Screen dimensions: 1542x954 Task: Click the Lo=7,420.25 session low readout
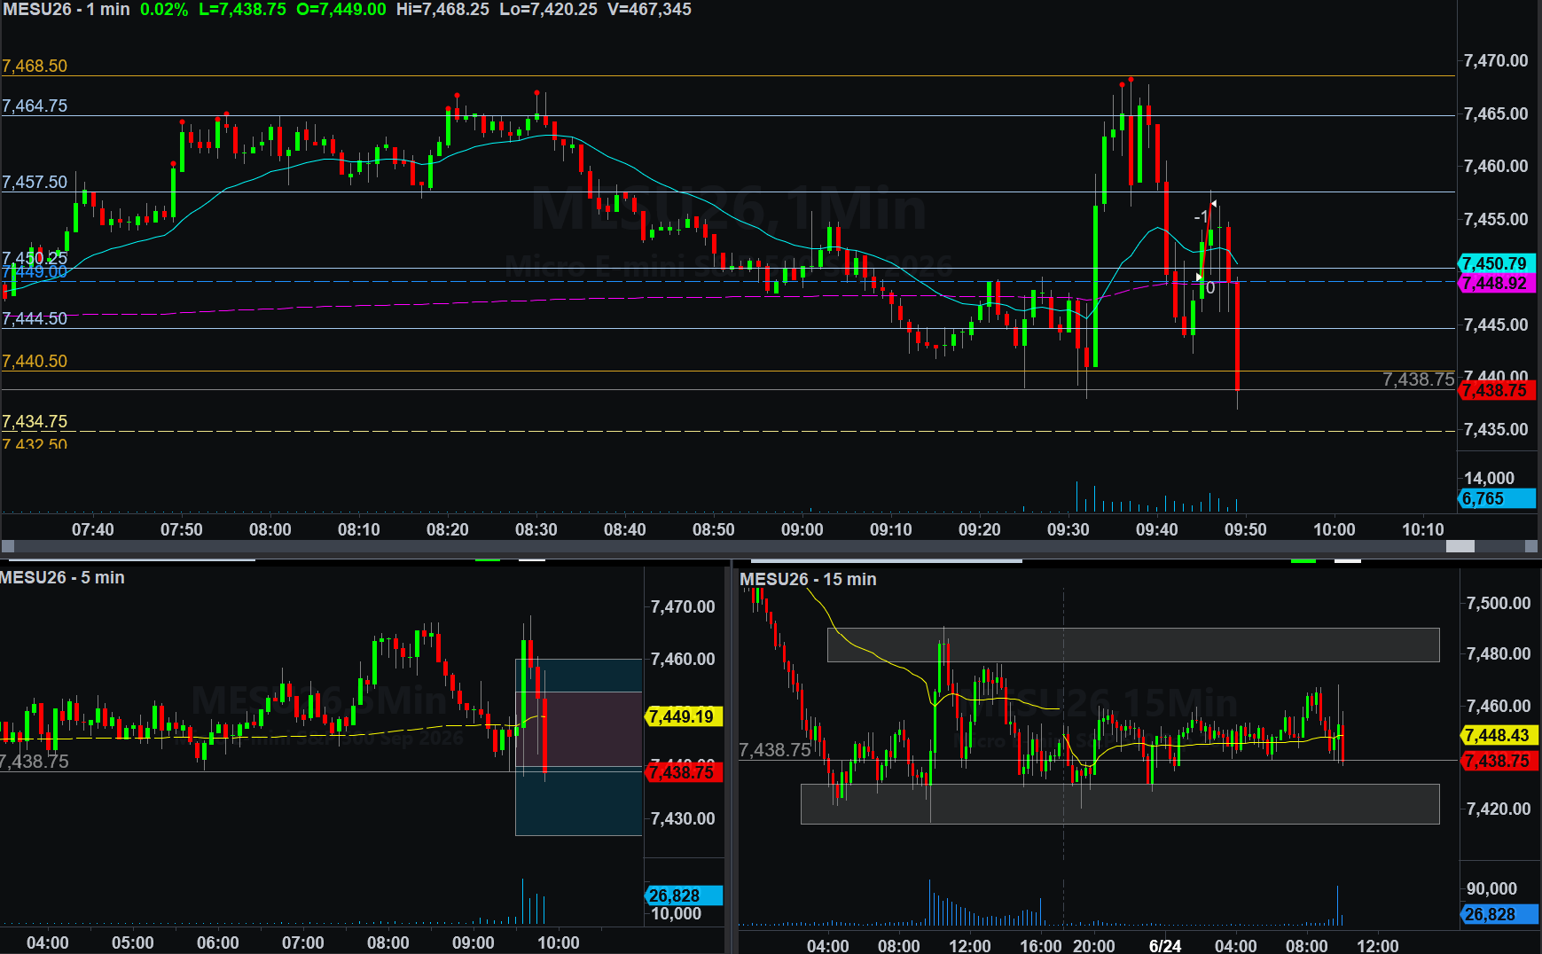point(548,10)
